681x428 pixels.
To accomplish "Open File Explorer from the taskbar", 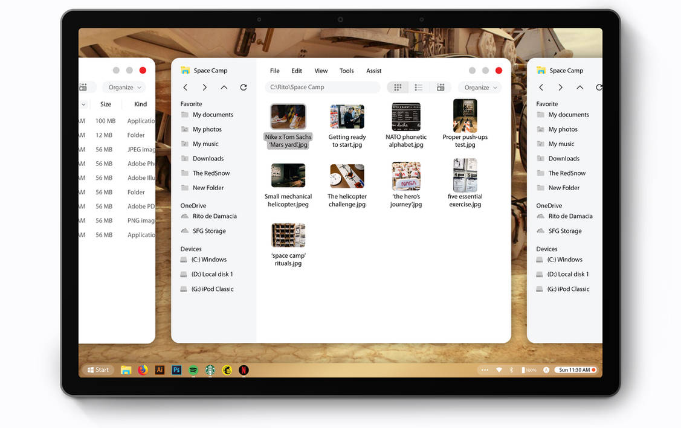I will [x=126, y=370].
